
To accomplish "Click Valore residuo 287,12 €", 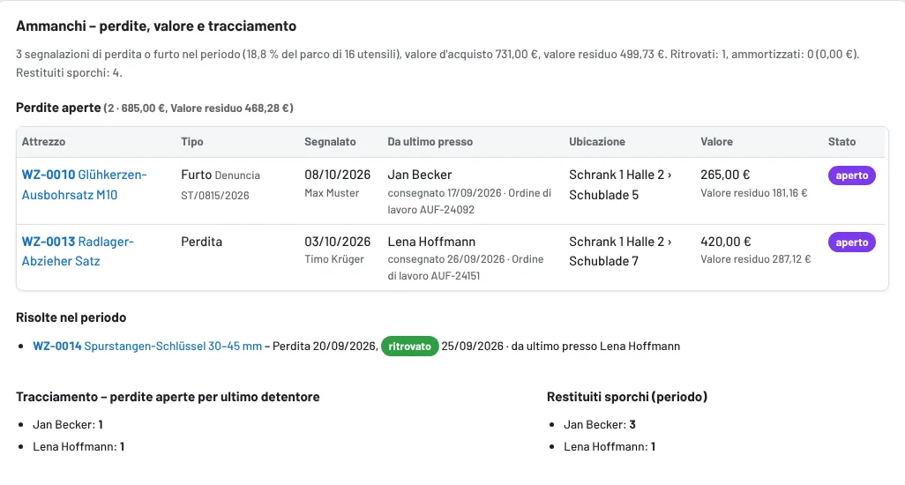I will click(x=756, y=259).
